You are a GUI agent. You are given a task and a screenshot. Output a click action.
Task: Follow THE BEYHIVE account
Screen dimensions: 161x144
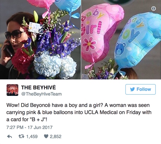140,89
